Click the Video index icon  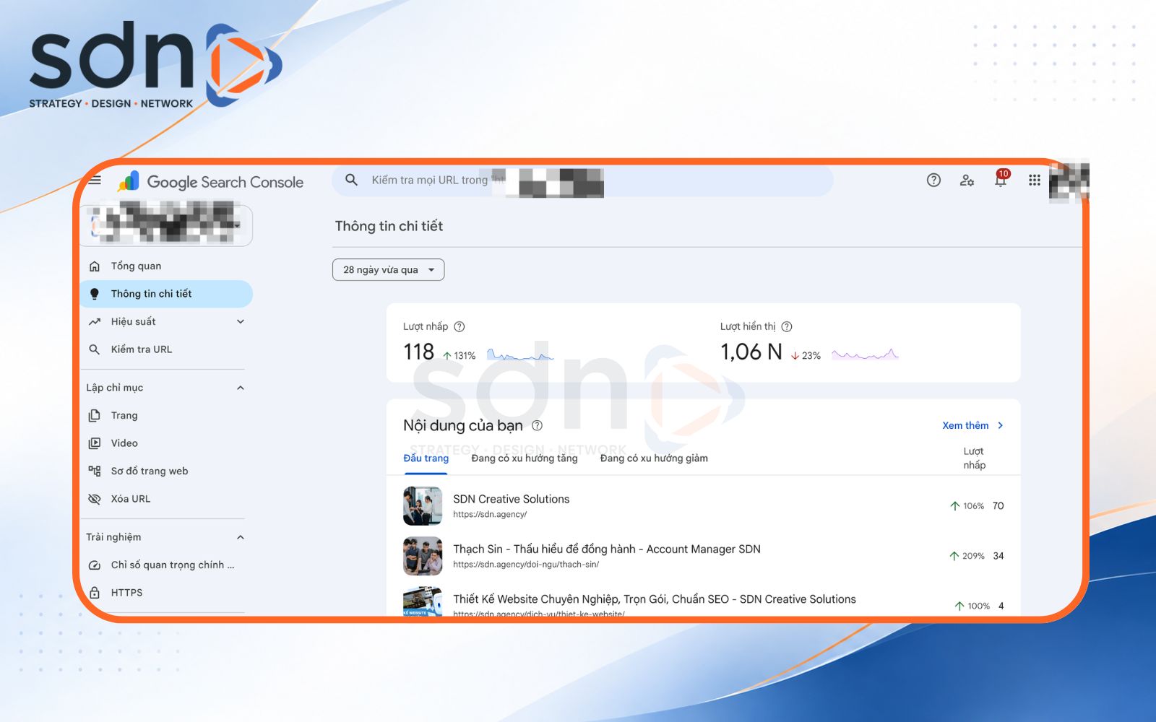click(95, 443)
